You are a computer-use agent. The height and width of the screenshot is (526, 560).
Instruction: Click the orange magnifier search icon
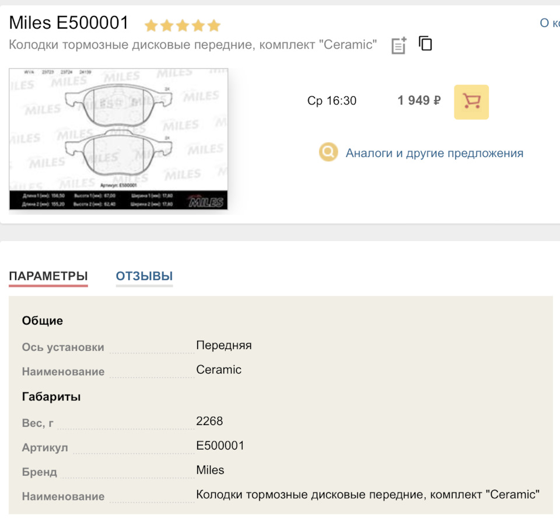tap(328, 152)
